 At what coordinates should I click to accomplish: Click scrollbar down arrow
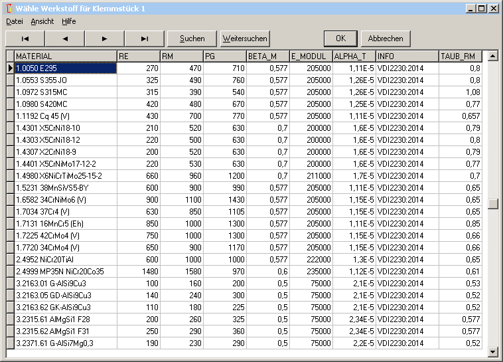(492, 351)
